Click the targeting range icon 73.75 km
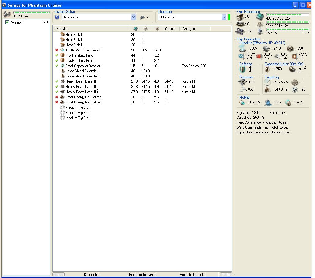Screen dimensions: 315x278 coord(267,82)
